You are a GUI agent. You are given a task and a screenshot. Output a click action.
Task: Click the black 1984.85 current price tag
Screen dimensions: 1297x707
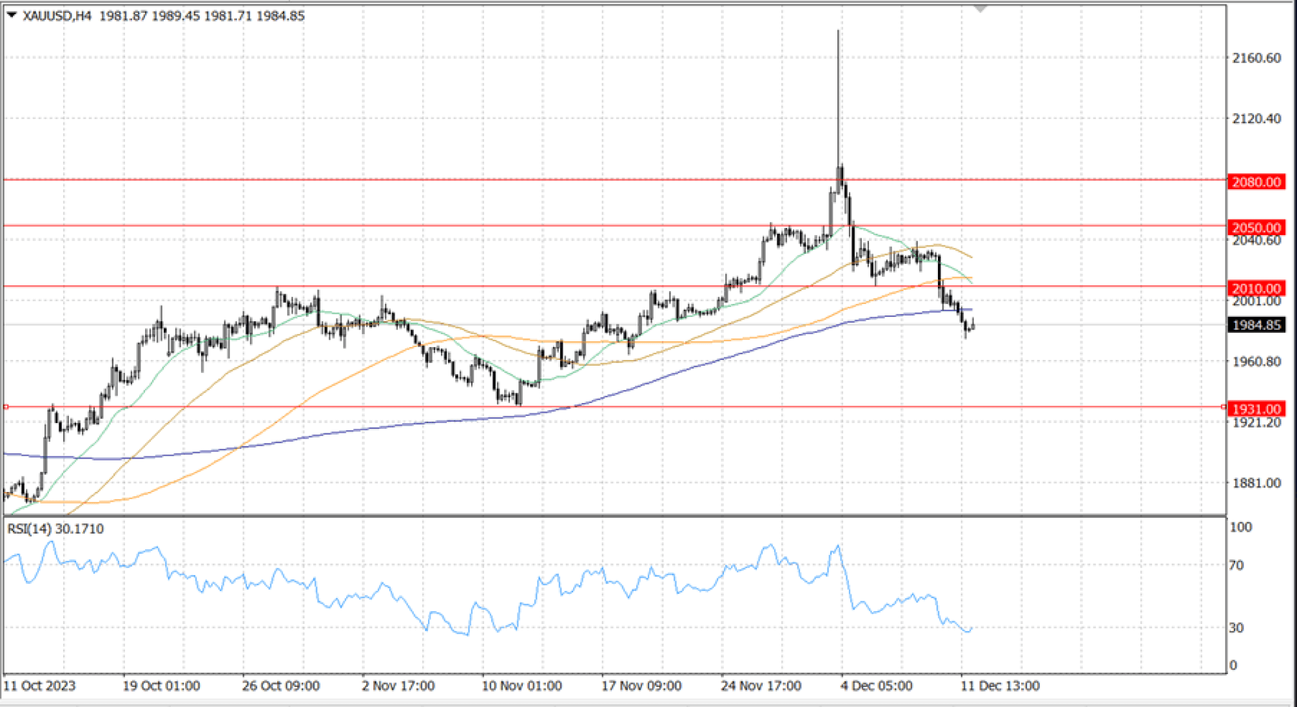(1256, 325)
